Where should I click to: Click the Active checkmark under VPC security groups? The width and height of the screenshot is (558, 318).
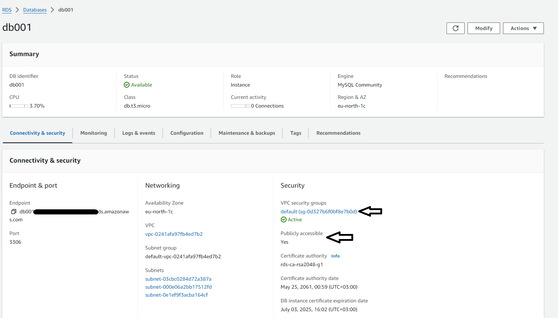click(x=283, y=219)
